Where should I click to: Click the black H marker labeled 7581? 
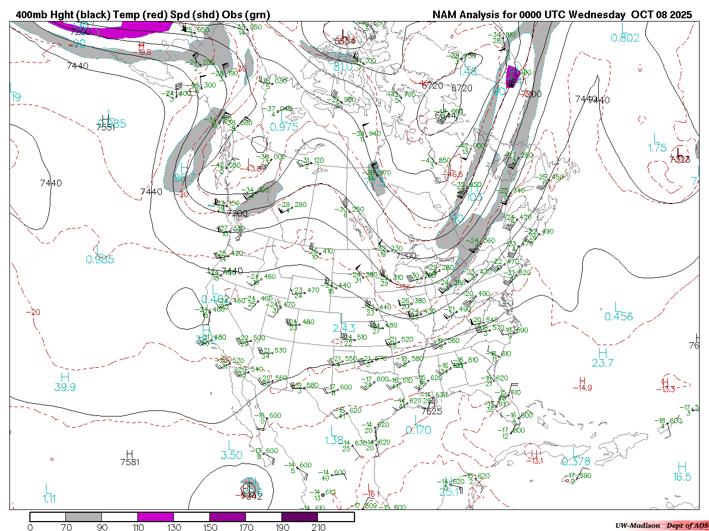click(x=130, y=454)
